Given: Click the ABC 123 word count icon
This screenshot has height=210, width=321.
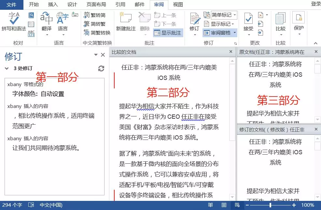Looking at the screenshot, I should tap(31, 34).
